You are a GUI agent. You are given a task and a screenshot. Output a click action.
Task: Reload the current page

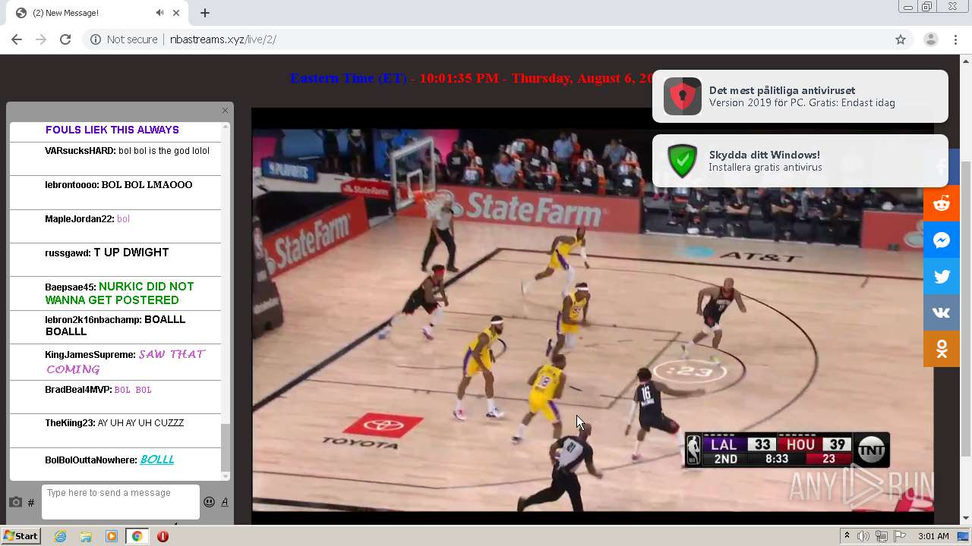65,39
